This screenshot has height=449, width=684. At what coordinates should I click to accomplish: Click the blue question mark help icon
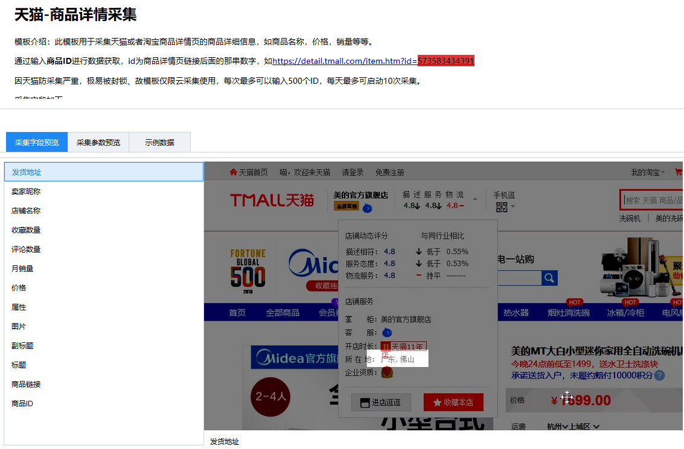[x=660, y=375]
